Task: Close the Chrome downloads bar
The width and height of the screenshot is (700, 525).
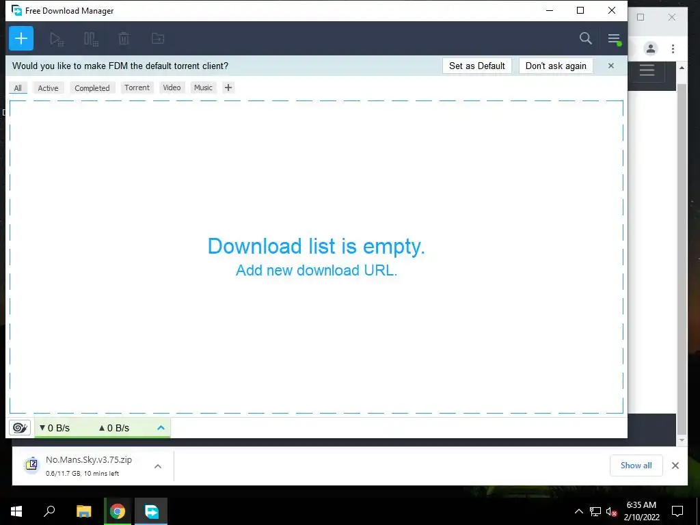Action: tap(675, 466)
